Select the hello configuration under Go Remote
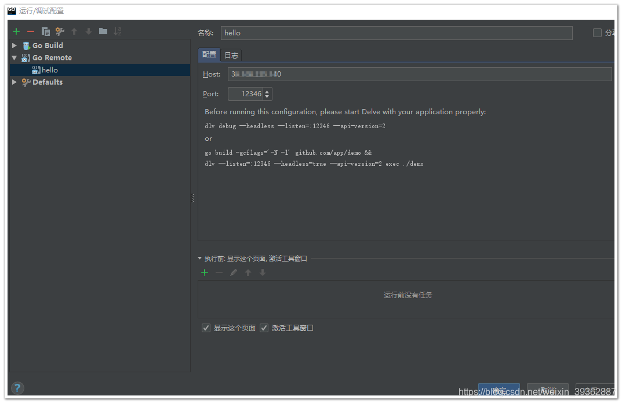Screen dimensions: 622x403 point(48,70)
